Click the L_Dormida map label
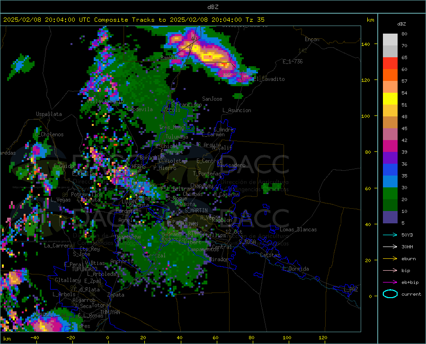Viewport: 426px width, 344px height. (x=295, y=269)
